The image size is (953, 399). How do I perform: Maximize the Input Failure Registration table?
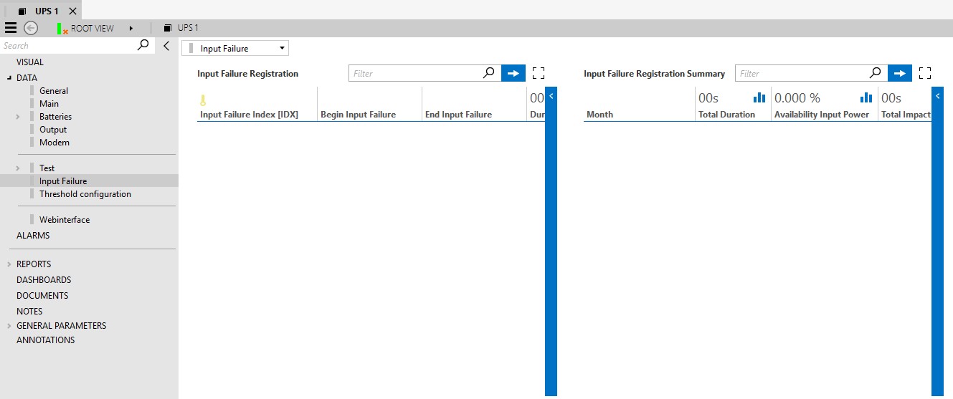[539, 73]
